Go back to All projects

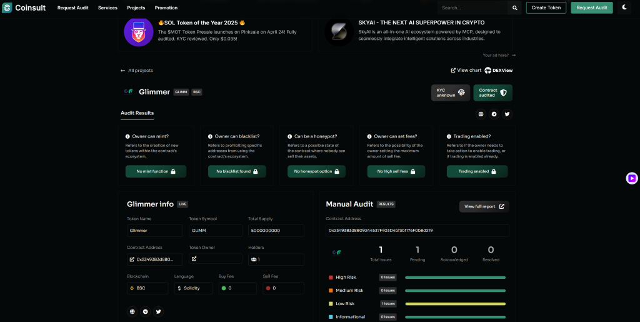[x=137, y=70]
